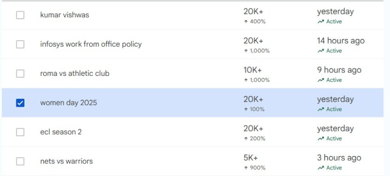The width and height of the screenshot is (390, 176).
Task: Click the Active trend icon for ecl season 2
Action: 320,139
